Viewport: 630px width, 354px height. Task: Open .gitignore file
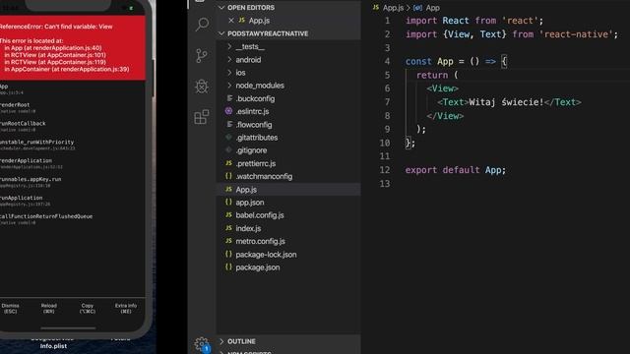pyautogui.click(x=288, y=150)
